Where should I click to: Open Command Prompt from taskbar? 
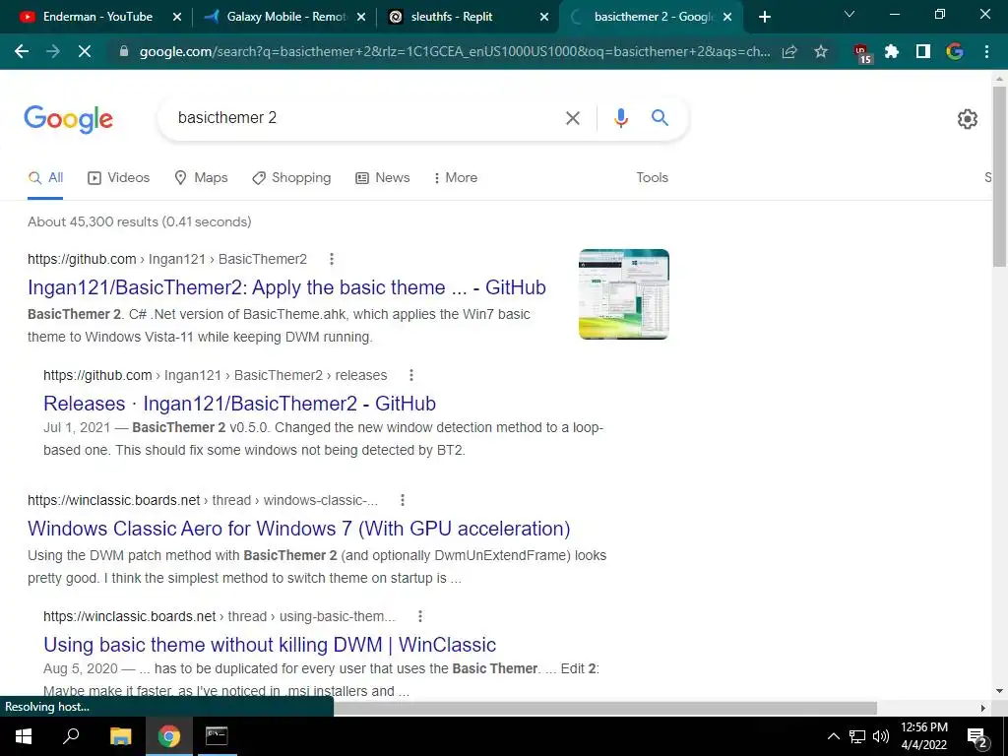coord(217,736)
